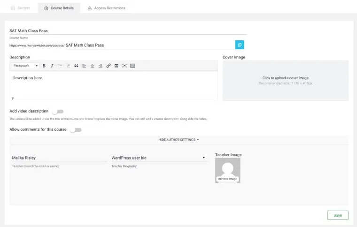This screenshot has width=357, height=227.
Task: Select the Course Details tab
Action: (x=59, y=8)
